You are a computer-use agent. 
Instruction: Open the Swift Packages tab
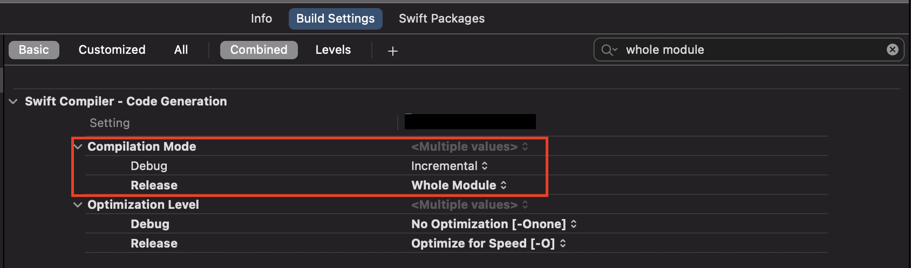(441, 19)
